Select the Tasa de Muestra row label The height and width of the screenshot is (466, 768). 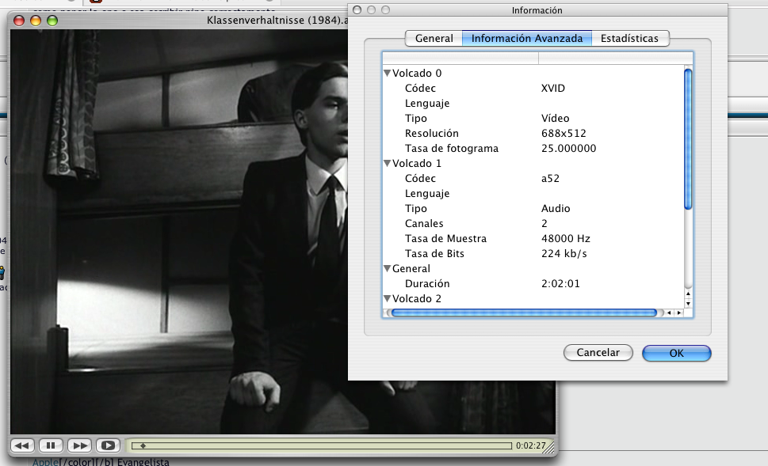coord(445,238)
